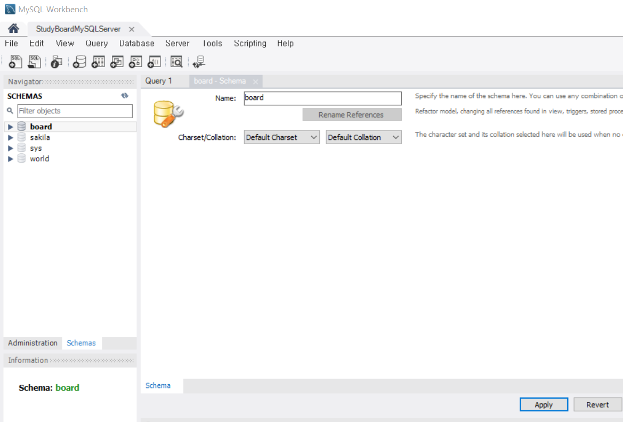Create a new view toolbar icon
Viewport: 623px width, 422px height.
[117, 62]
